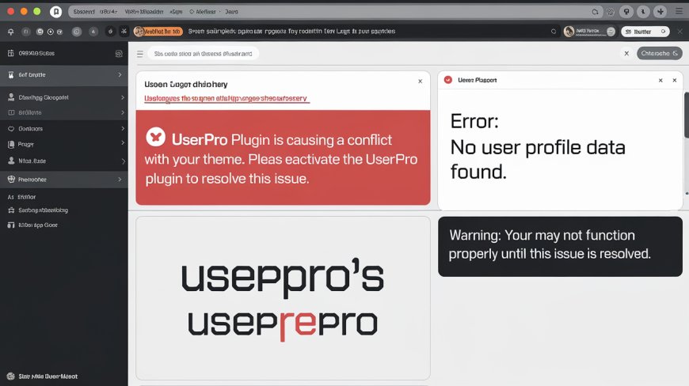Click the white butterfly icon in the red UserPro banner

click(x=155, y=137)
